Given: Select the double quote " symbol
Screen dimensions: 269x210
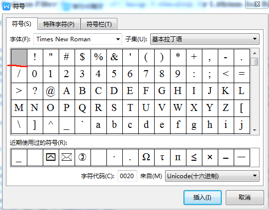Looking at the screenshot, I should (51, 57).
